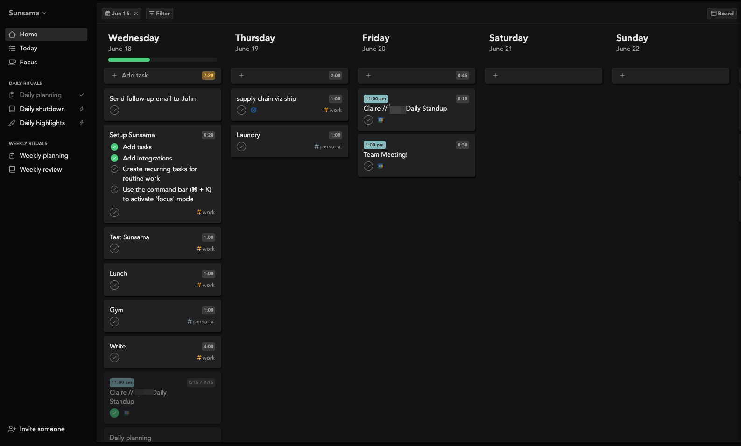
Task: Click Friday's 0:45 total time badge
Action: click(x=462, y=75)
